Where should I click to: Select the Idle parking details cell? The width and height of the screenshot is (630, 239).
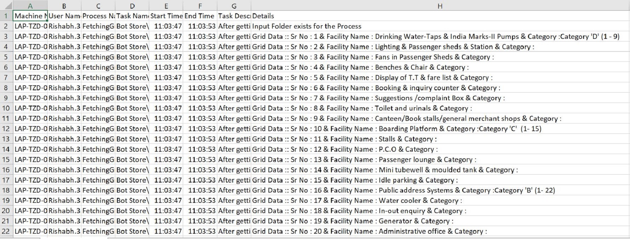tap(440, 180)
